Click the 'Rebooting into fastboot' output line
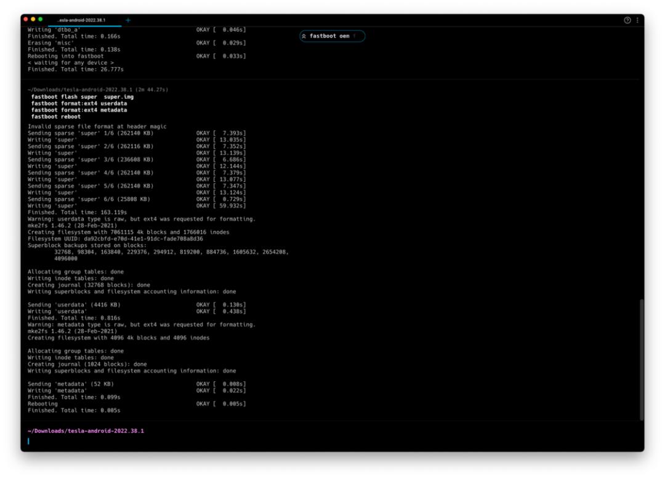Viewport: 665px width, 479px height. pos(66,56)
